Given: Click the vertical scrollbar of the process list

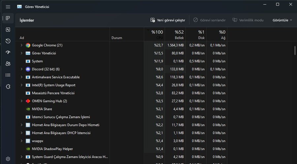Looking at the screenshot, I should click(295, 51).
